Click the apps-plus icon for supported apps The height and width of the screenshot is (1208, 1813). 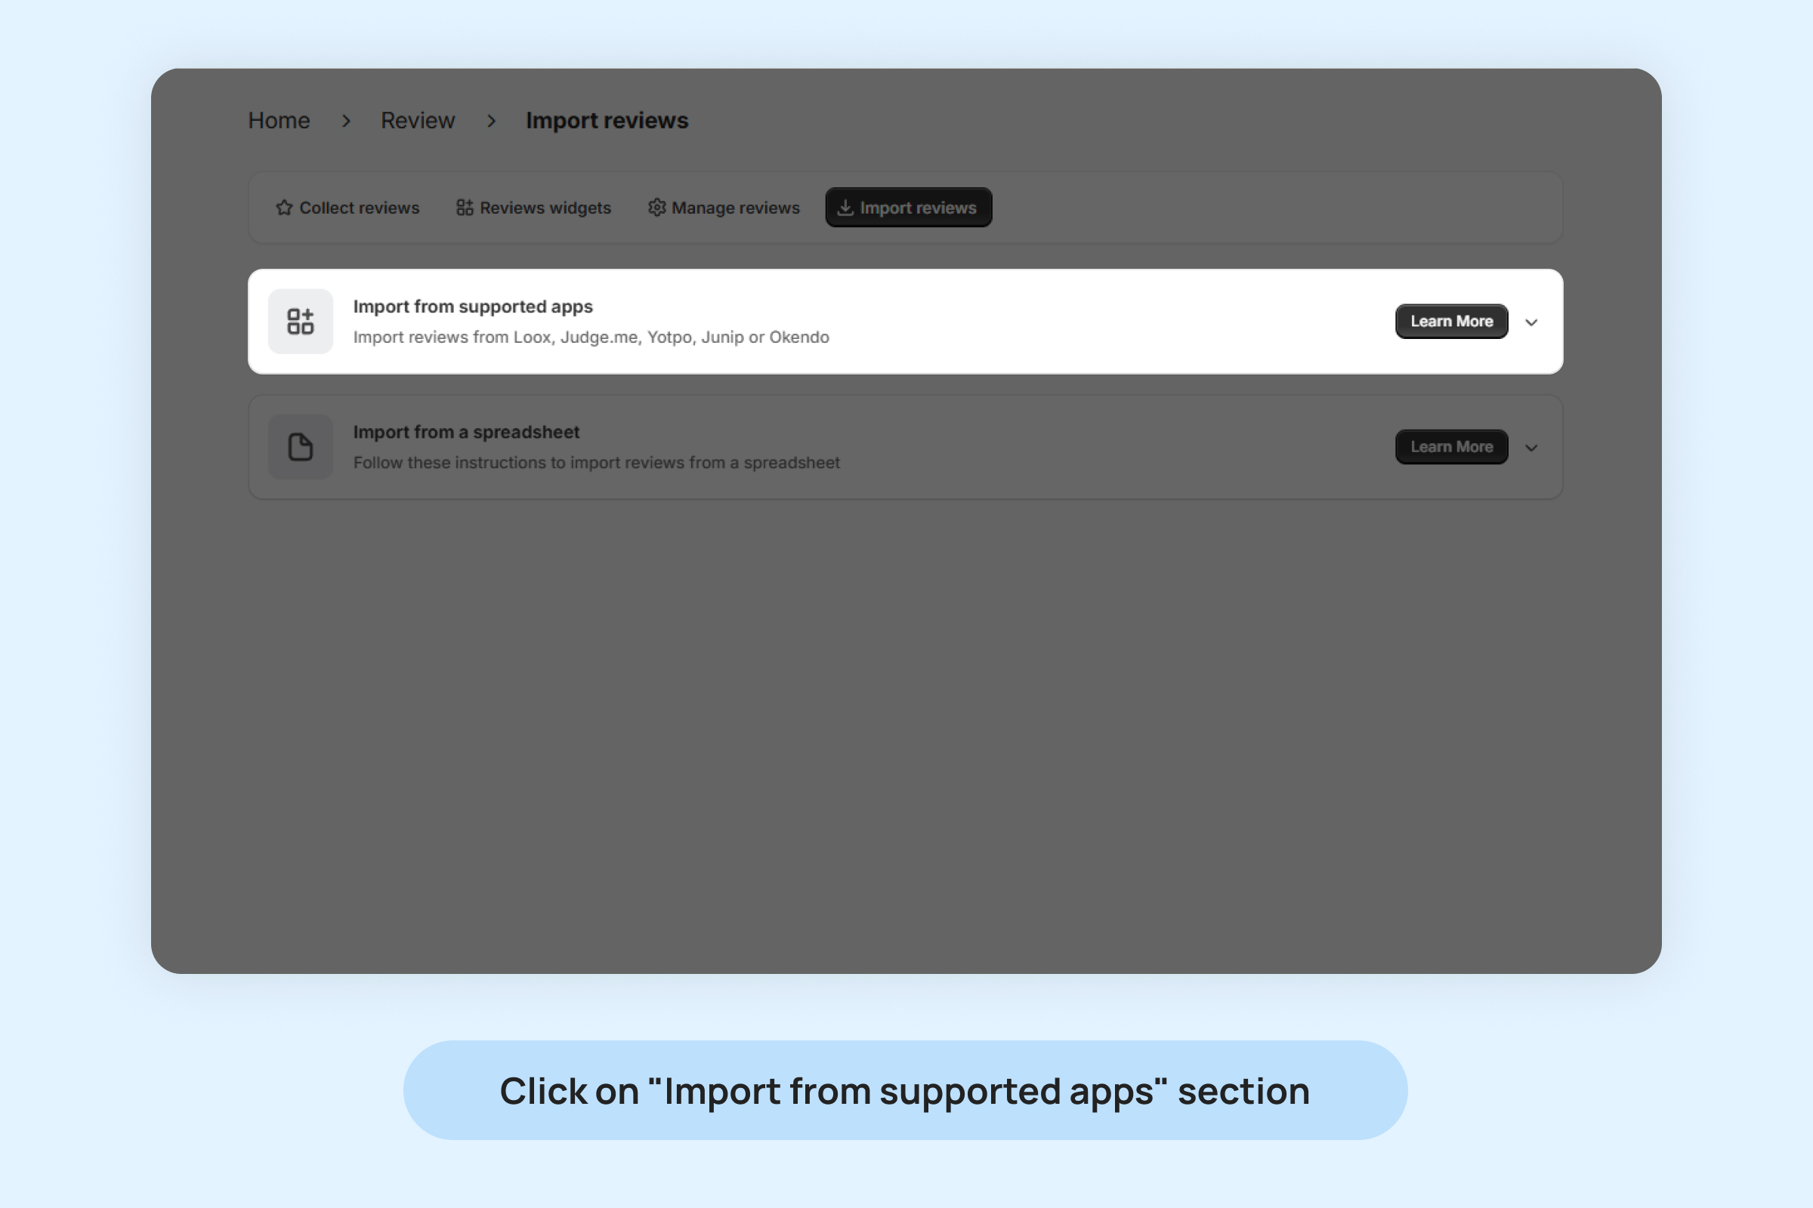point(301,322)
